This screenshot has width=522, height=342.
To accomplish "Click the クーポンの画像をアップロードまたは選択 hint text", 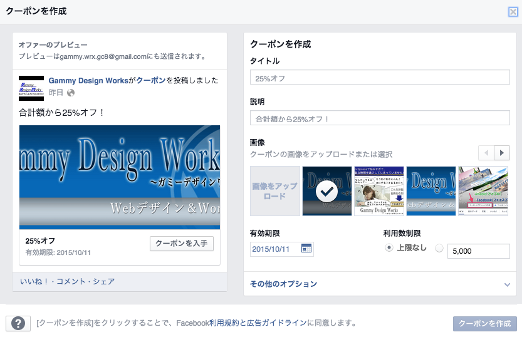I will click(x=321, y=154).
